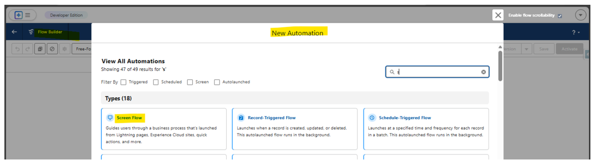Open the help question mark menu

pos(576,32)
